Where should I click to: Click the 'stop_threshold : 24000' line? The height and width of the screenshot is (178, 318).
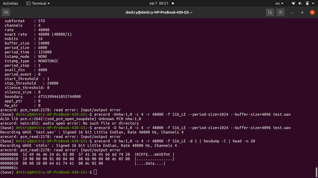32,83
